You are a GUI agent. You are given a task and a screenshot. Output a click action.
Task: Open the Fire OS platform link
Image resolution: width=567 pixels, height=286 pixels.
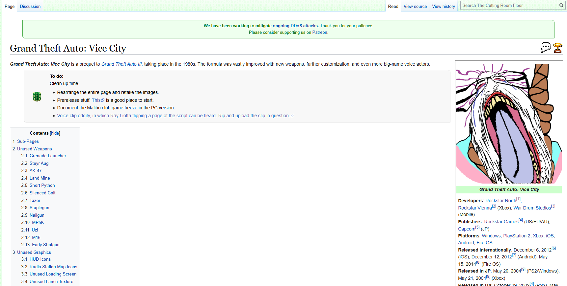click(484, 243)
